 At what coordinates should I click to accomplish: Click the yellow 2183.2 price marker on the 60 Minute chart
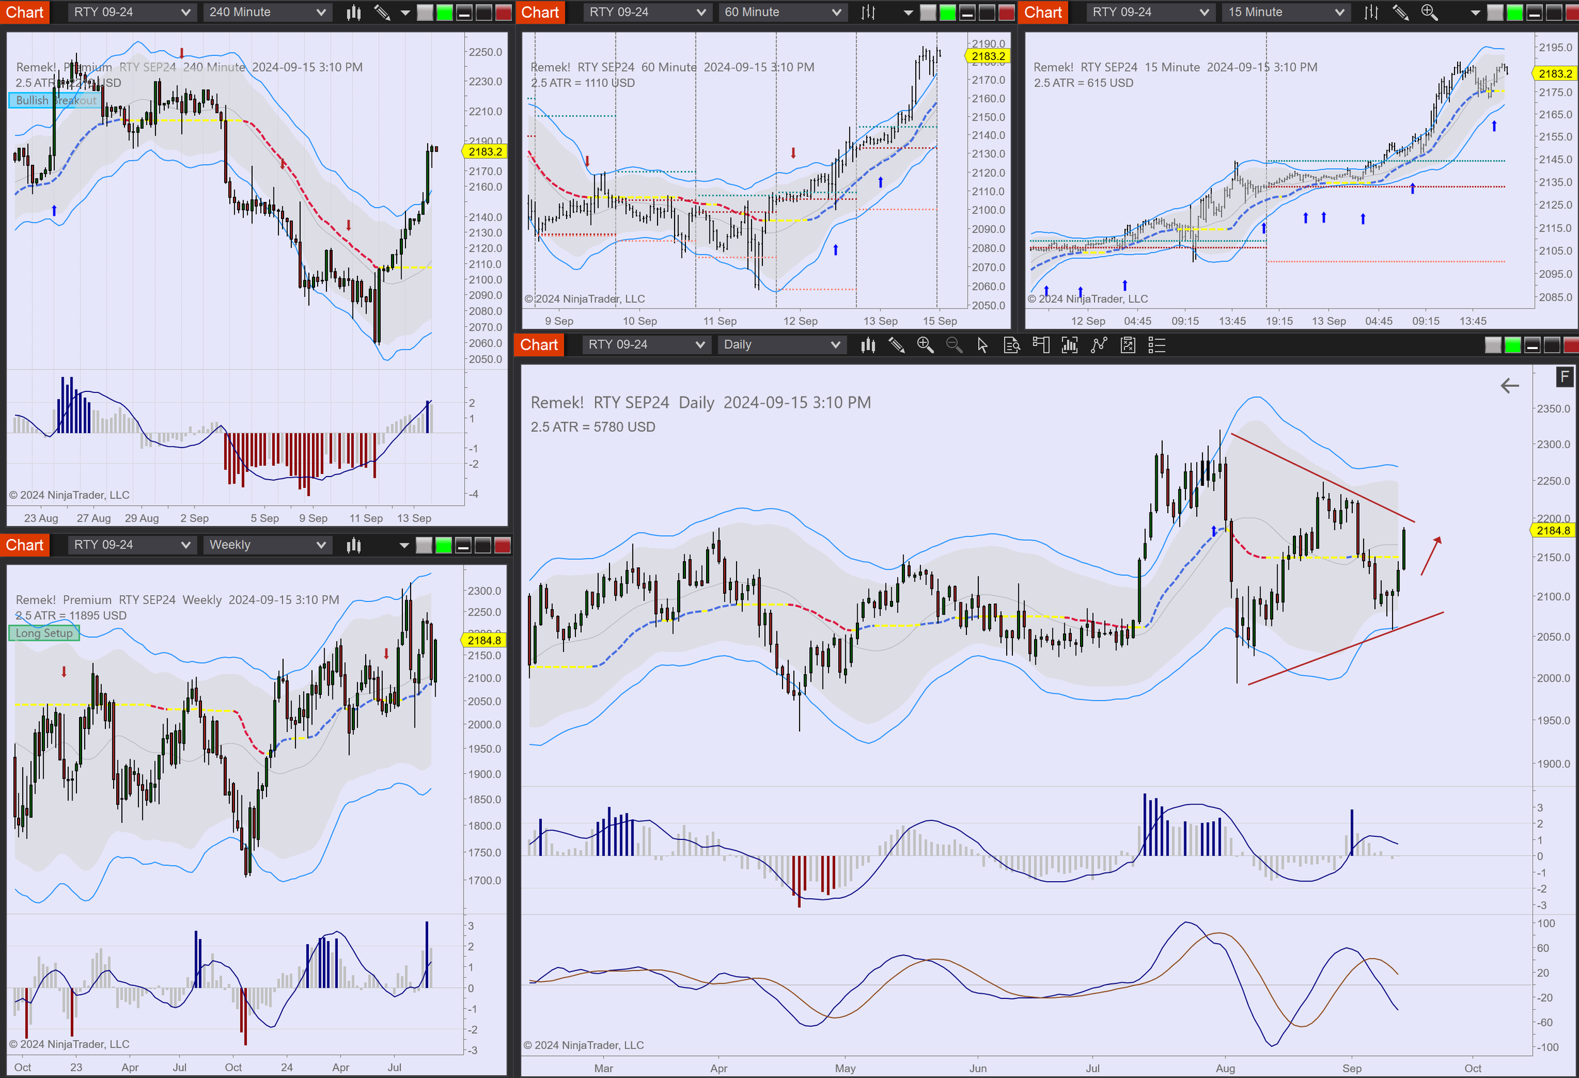988,56
